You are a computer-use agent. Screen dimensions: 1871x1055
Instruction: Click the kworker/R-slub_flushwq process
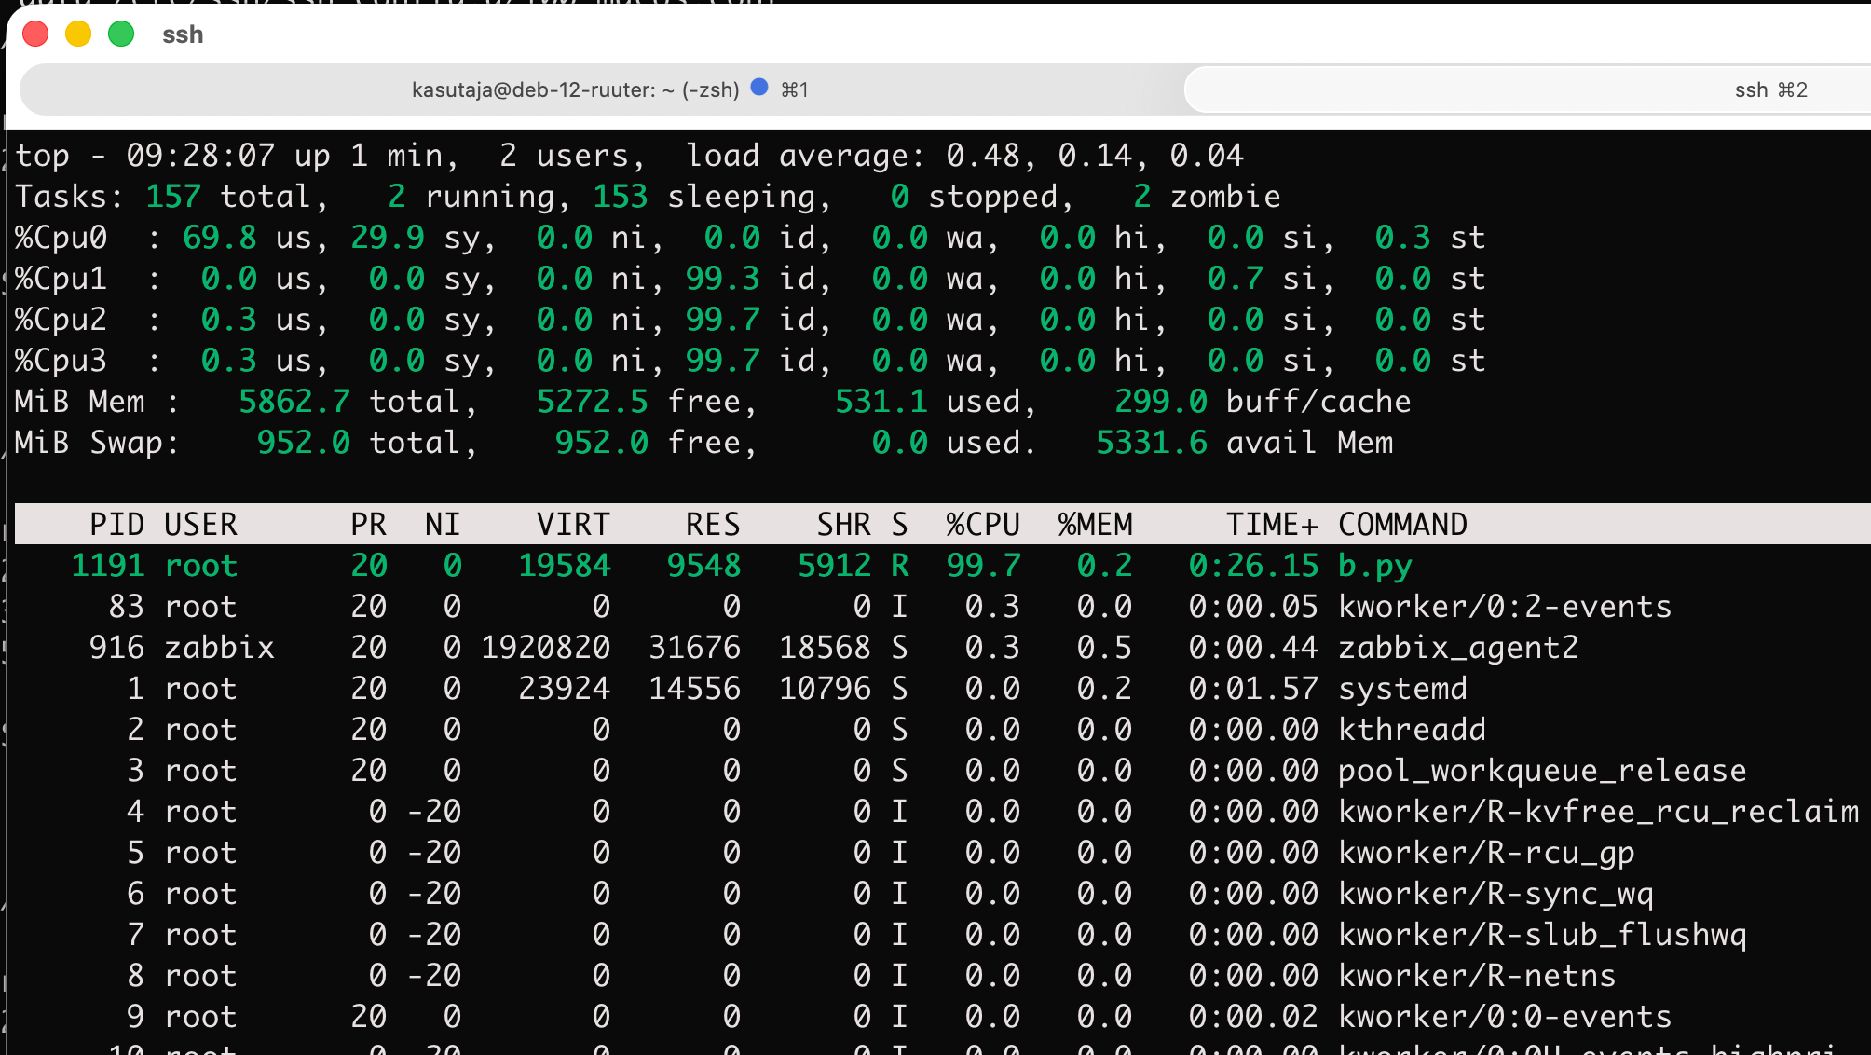coord(1542,935)
